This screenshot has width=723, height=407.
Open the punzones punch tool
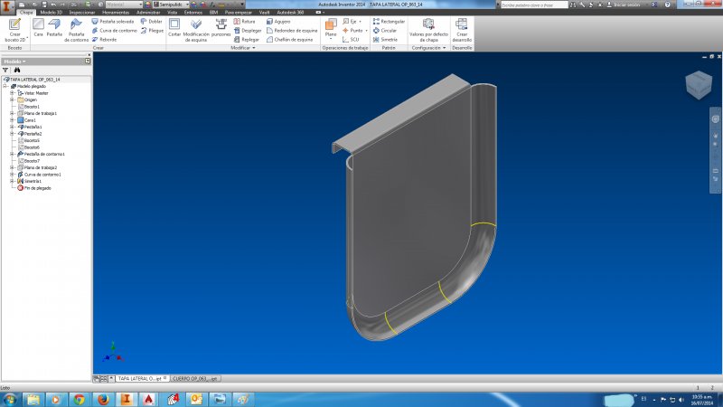[221, 28]
